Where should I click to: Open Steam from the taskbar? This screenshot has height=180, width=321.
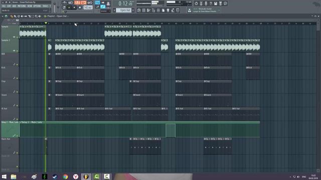point(55,176)
